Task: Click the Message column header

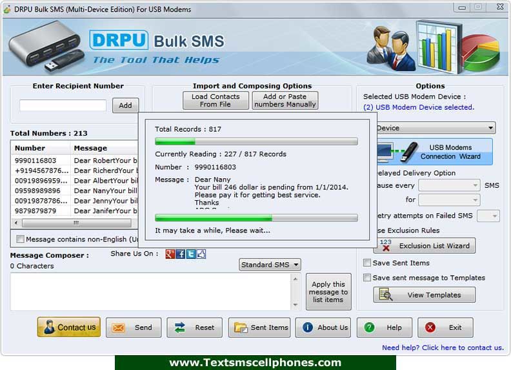Action: coord(105,148)
